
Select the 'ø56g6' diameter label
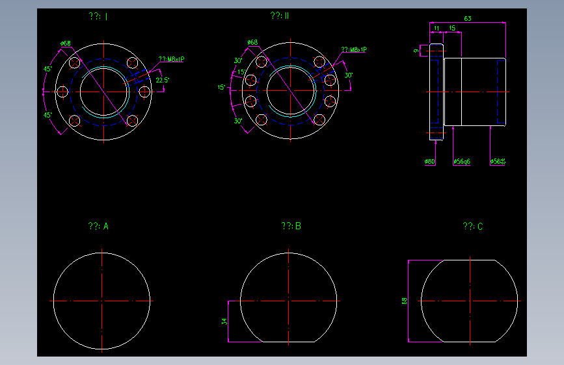tap(462, 162)
